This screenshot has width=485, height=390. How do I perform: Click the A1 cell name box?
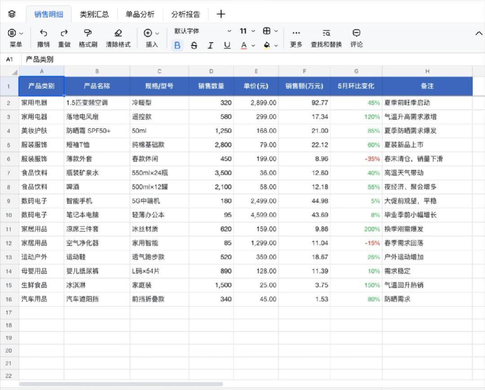pos(10,59)
